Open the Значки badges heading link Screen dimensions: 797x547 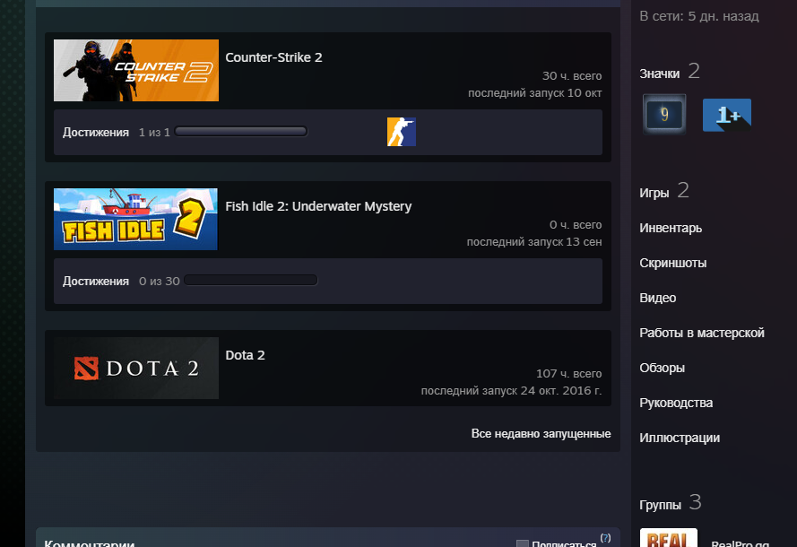point(659,74)
